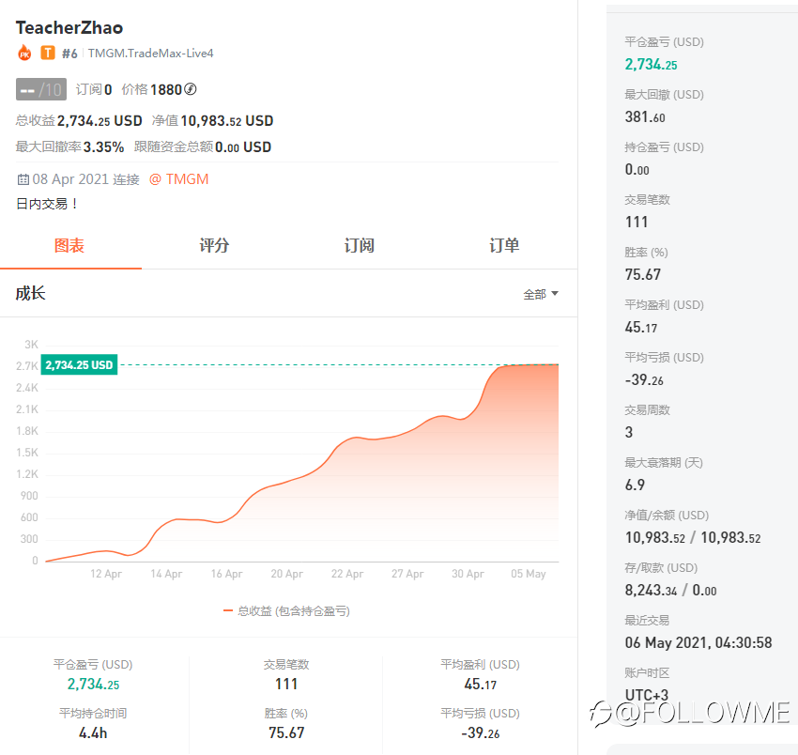Toggle the 总收益 legend series marker

pyautogui.click(x=228, y=610)
